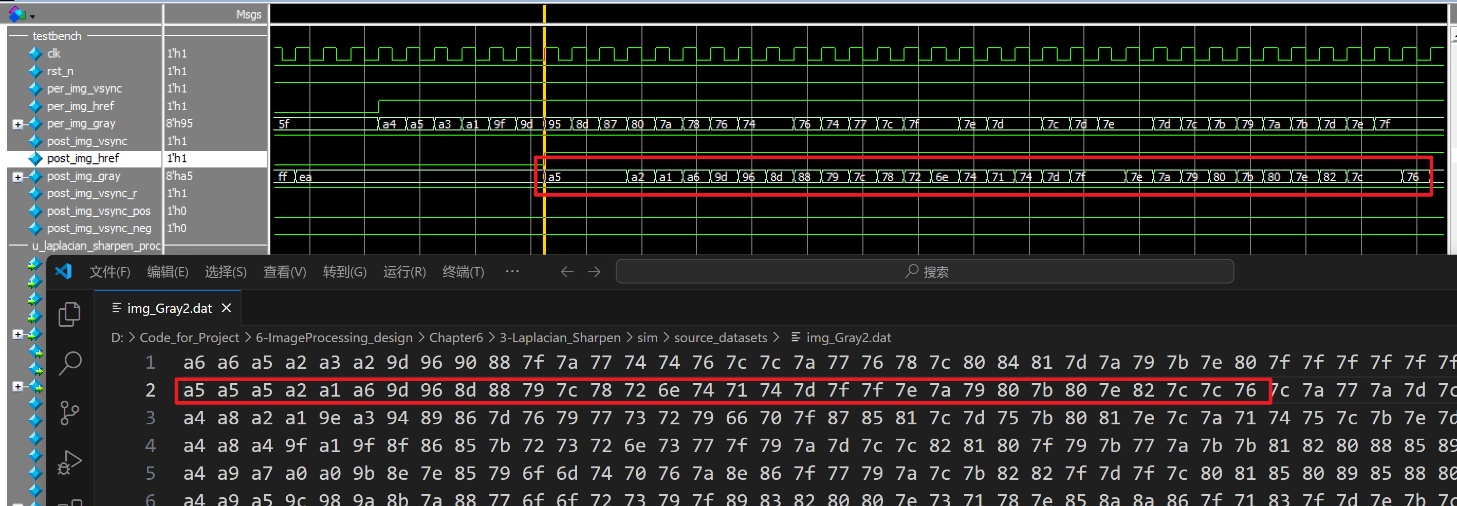Open the Explorer icon in the VS Code sidebar

point(69,314)
